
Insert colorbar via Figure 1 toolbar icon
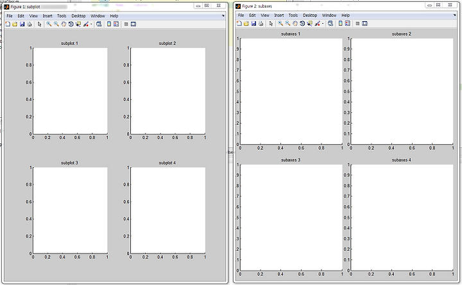pos(109,24)
